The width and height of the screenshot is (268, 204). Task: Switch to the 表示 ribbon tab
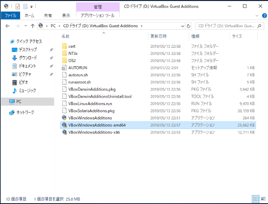[66, 15]
